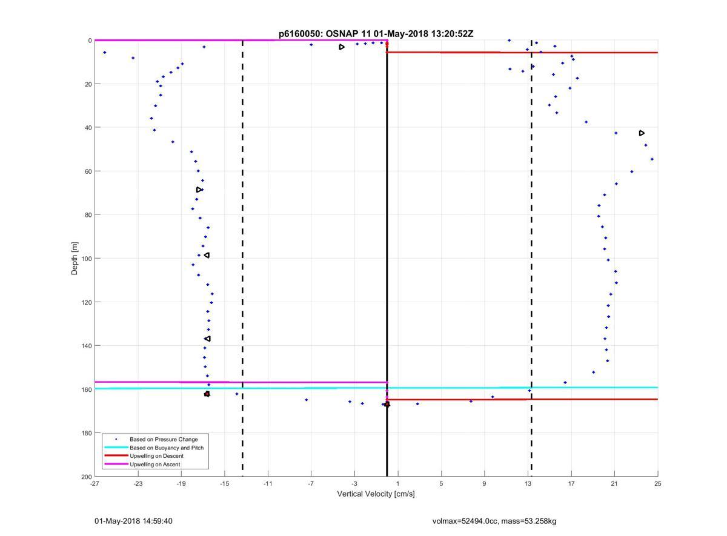Click the triangle marker near 43 m depth

[642, 133]
